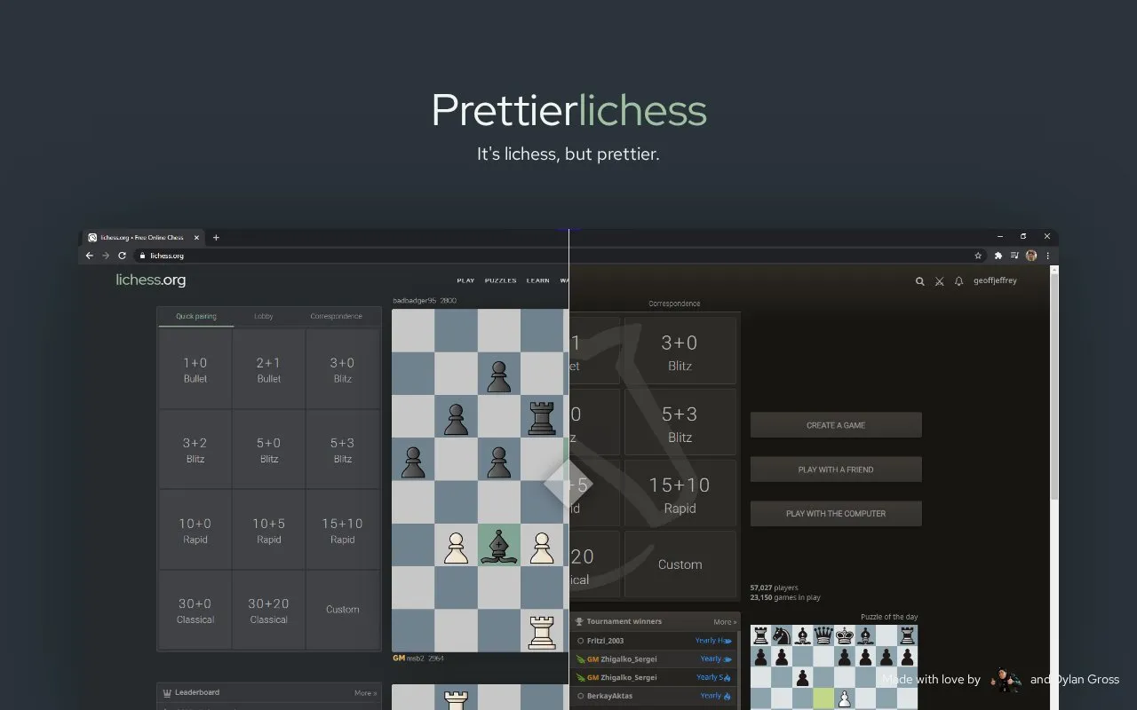Click the lock icon in the address bar
Screen dimensions: 1137x710
pyautogui.click(x=140, y=256)
